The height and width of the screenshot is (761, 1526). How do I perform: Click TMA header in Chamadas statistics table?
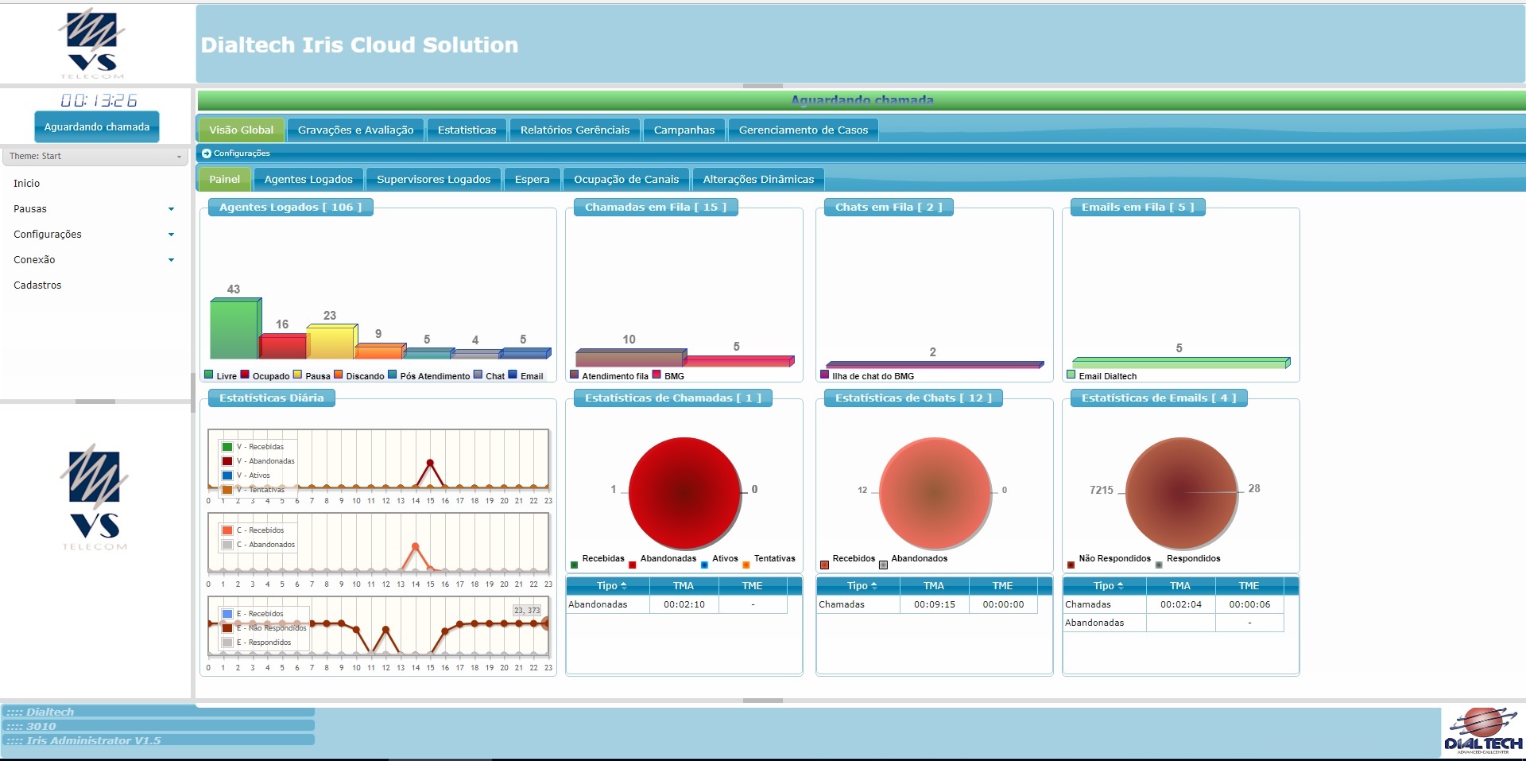pyautogui.click(x=684, y=586)
